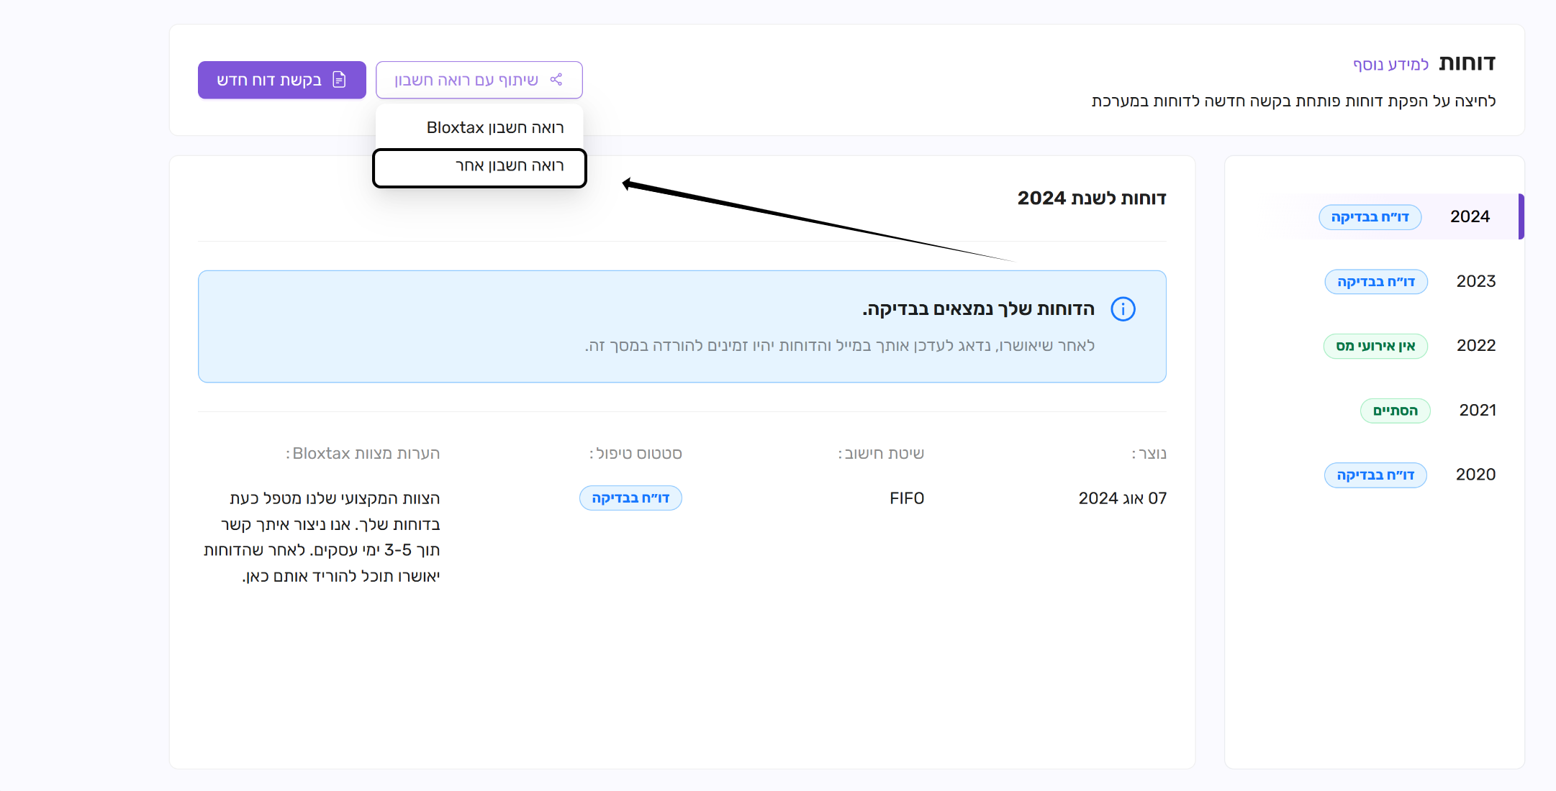Image resolution: width=1556 pixels, height=791 pixels.
Task: Go to the 2020 year reports
Action: [x=1475, y=475]
